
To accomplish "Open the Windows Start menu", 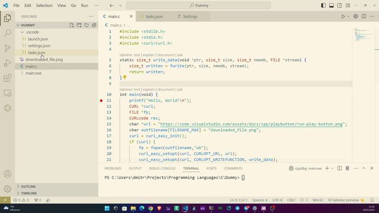I will (x=107, y=208).
